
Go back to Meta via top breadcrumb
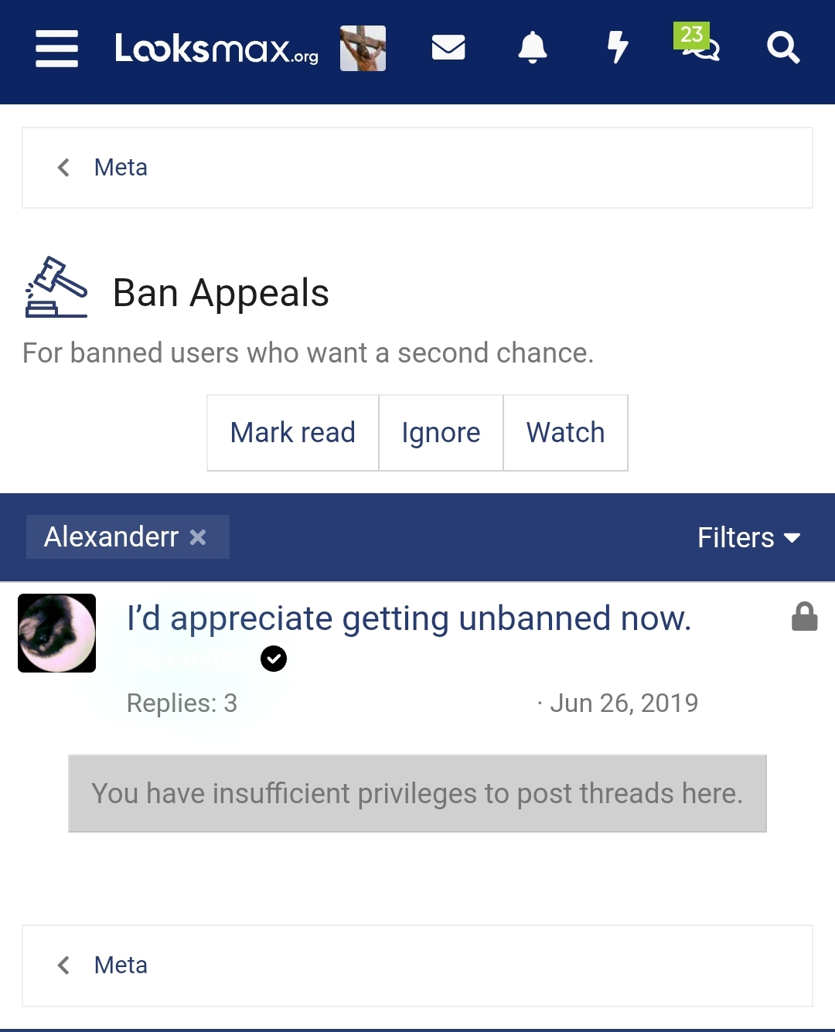point(120,168)
